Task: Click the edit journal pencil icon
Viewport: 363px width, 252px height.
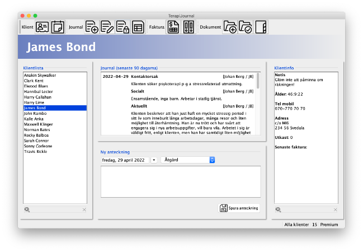Action: [x=107, y=27]
